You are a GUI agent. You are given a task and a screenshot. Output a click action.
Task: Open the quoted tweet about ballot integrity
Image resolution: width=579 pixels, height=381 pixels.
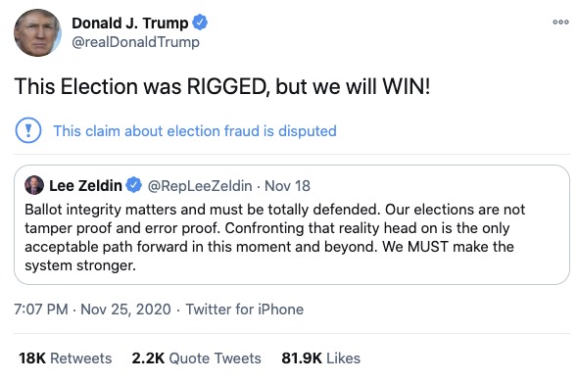click(292, 225)
